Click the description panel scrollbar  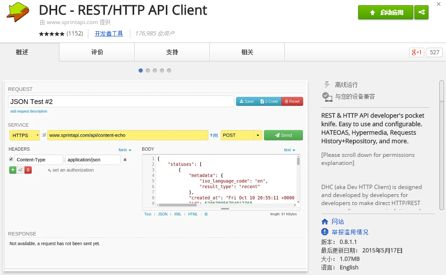tap(441, 145)
